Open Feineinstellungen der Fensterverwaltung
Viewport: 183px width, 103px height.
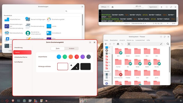coord(14,26)
